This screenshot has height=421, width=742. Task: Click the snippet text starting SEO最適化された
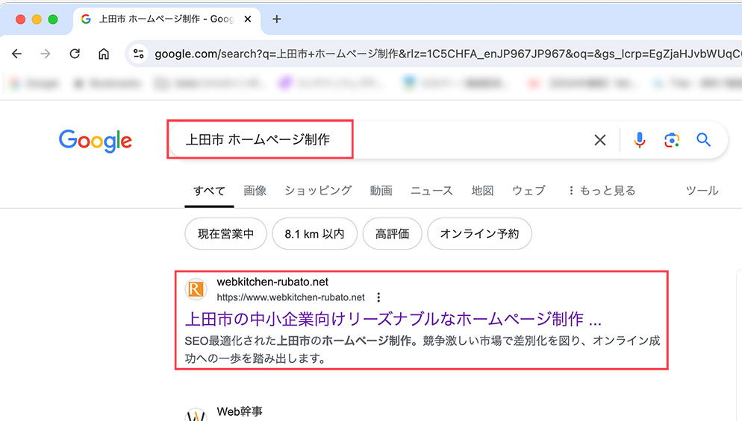[x=422, y=349]
